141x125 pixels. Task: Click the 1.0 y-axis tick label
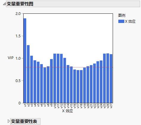coord(18,58)
